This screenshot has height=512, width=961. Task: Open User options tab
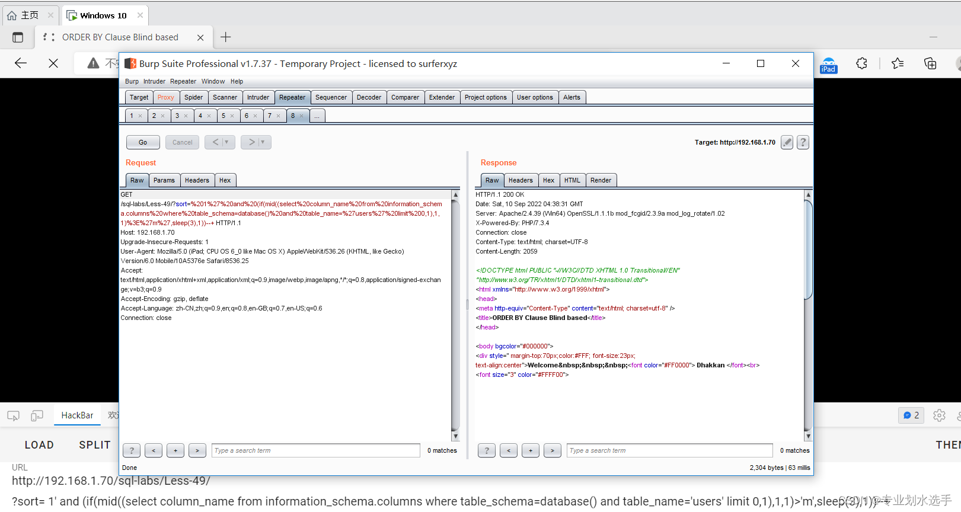535,97
